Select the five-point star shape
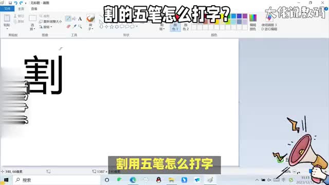Image resolution: width=329 pixels, height=185 pixels. pyautogui.click(x=112, y=27)
